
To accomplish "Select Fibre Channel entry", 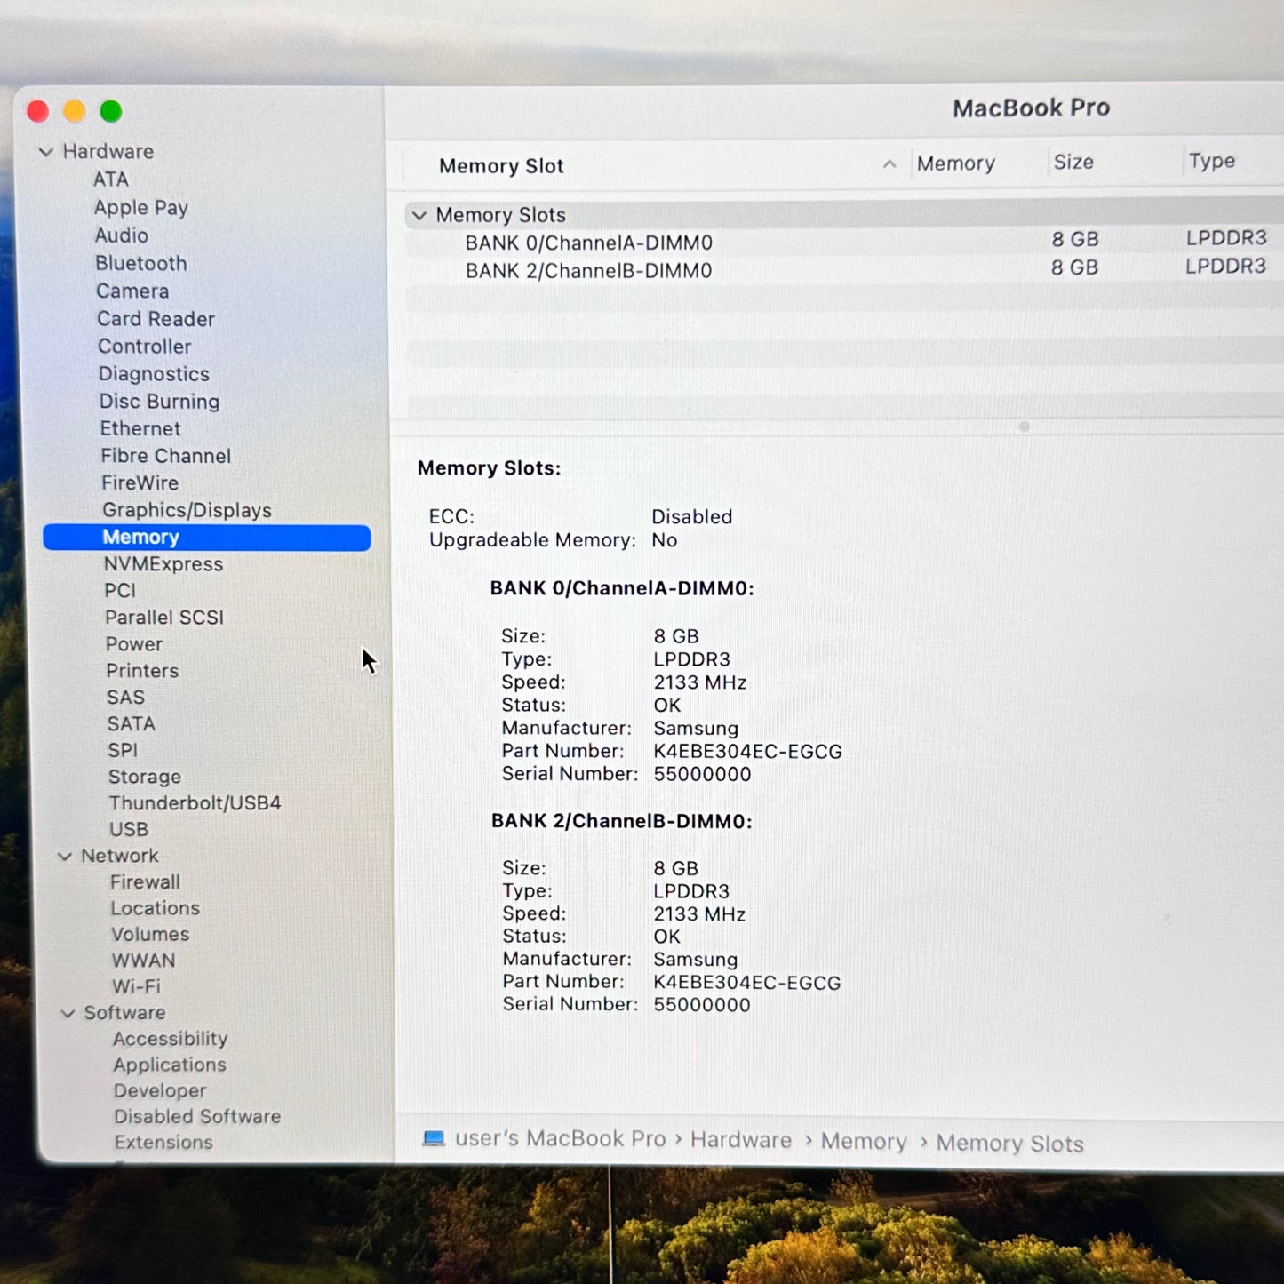I will [x=166, y=456].
